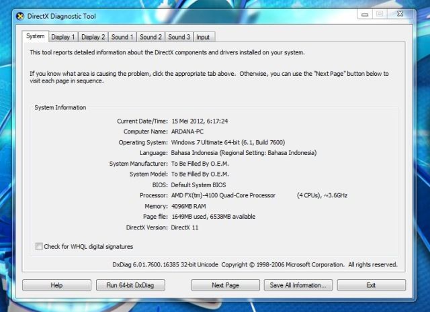430x312 pixels.
Task: Click the System Information group label
Action: 60,107
